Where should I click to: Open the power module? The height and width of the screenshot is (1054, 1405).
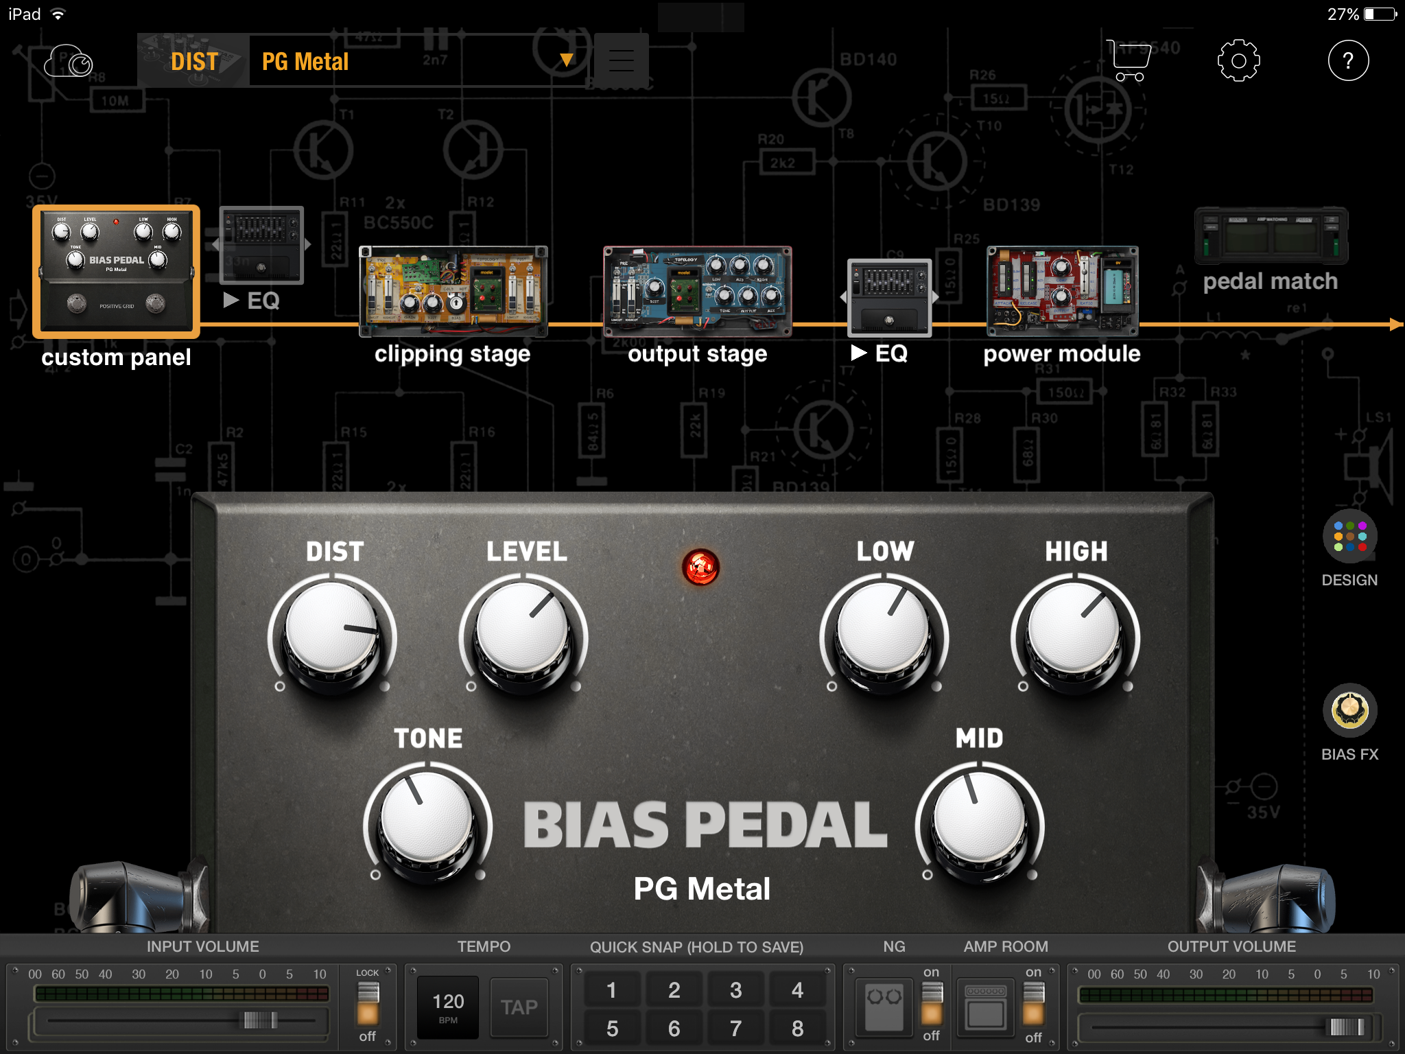click(x=1062, y=291)
